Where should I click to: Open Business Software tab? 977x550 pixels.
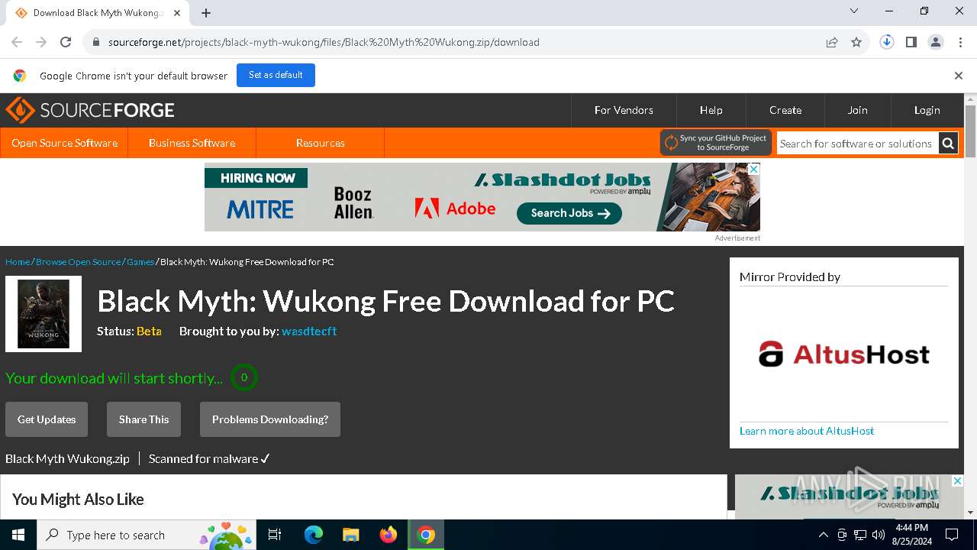[x=192, y=143]
